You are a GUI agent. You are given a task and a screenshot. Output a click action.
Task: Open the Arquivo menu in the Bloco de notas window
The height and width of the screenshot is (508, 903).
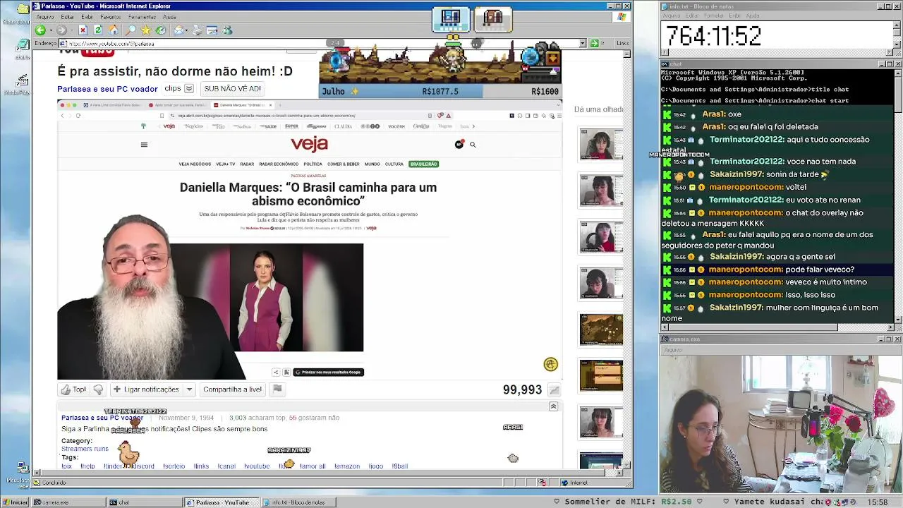pos(672,16)
